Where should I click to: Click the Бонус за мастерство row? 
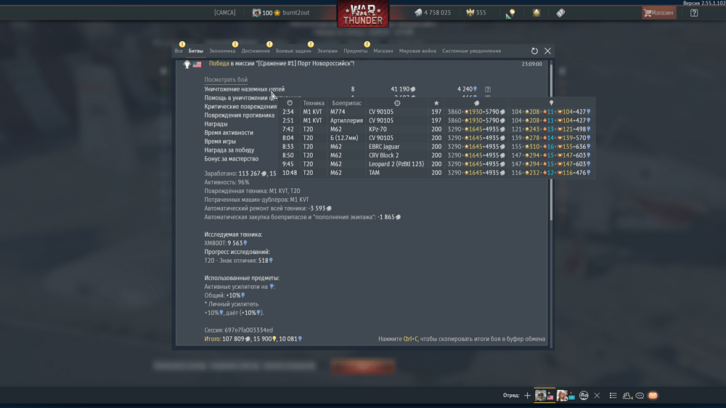tap(232, 159)
